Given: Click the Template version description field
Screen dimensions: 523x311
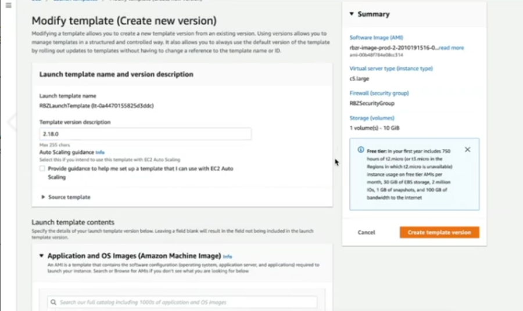Looking at the screenshot, I should pyautogui.click(x=145, y=134).
